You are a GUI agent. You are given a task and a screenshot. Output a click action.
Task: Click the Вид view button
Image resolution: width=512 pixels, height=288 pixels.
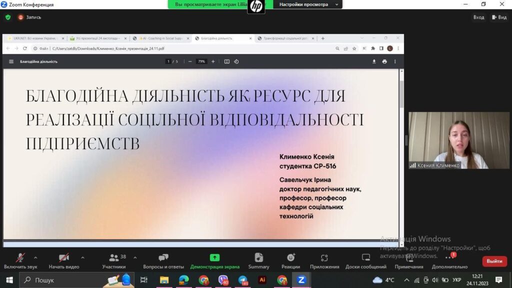pyautogui.click(x=499, y=17)
